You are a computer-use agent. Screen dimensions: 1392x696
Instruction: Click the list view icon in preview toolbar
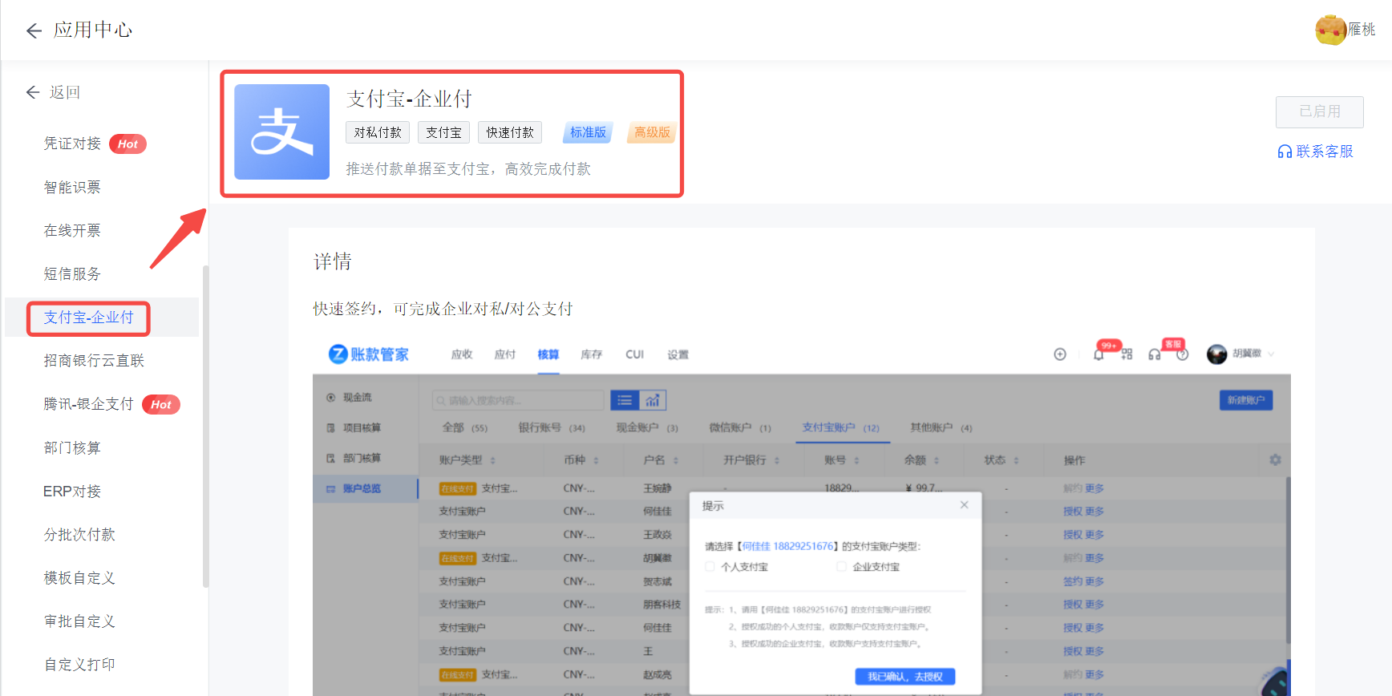coord(625,400)
